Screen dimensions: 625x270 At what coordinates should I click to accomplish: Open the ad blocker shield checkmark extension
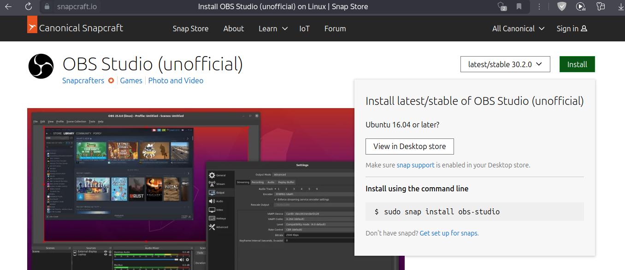coord(561,6)
